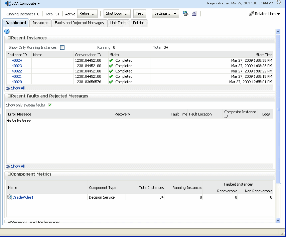This screenshot has height=237, width=286.
Task: Click the double-arrow icon beside Show All
Action: [x=8, y=88]
